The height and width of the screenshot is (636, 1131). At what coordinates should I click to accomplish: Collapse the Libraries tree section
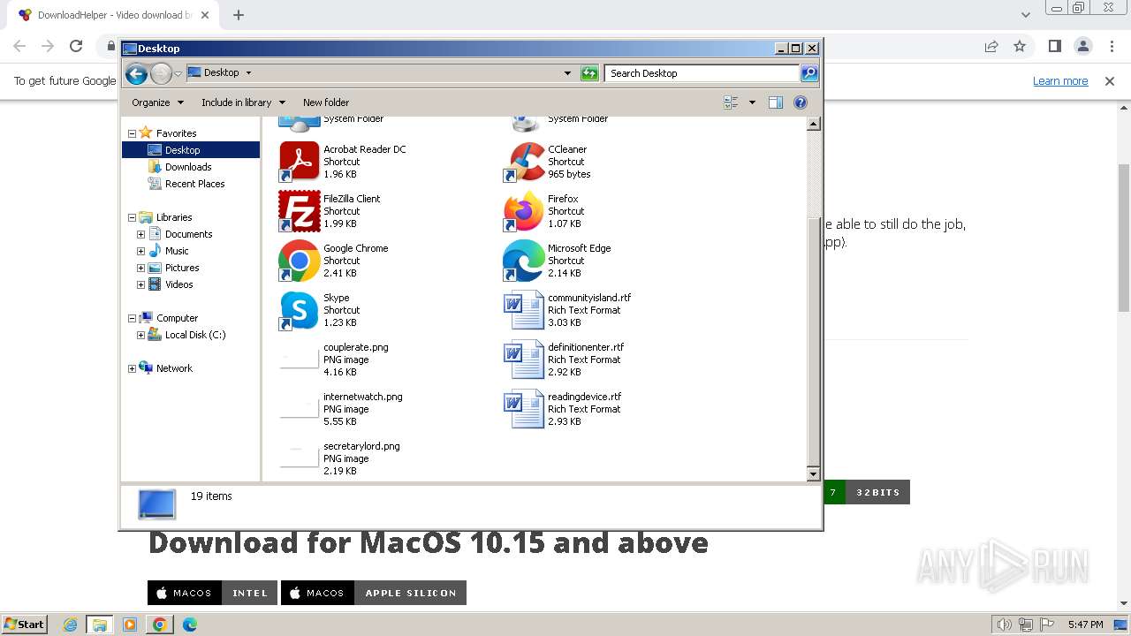tap(133, 217)
